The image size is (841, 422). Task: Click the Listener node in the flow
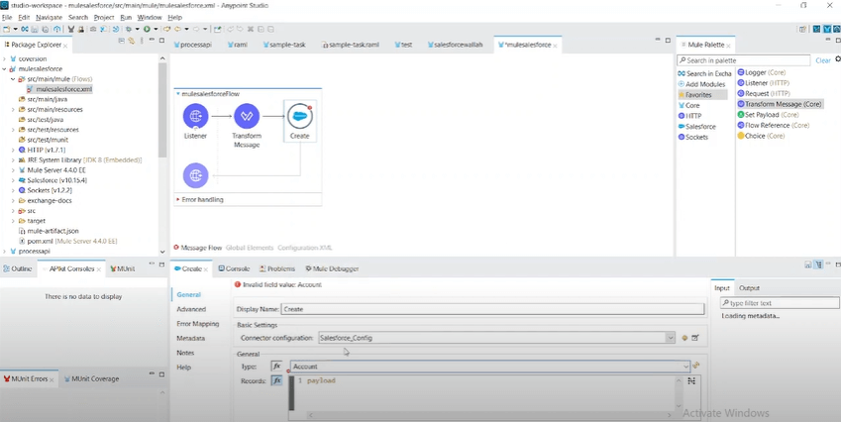click(195, 117)
